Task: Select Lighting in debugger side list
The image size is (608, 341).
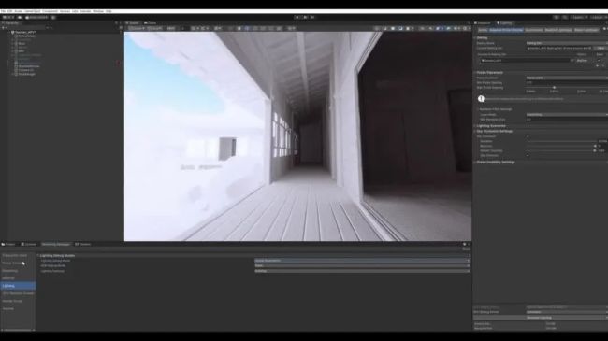Action: click(18, 286)
